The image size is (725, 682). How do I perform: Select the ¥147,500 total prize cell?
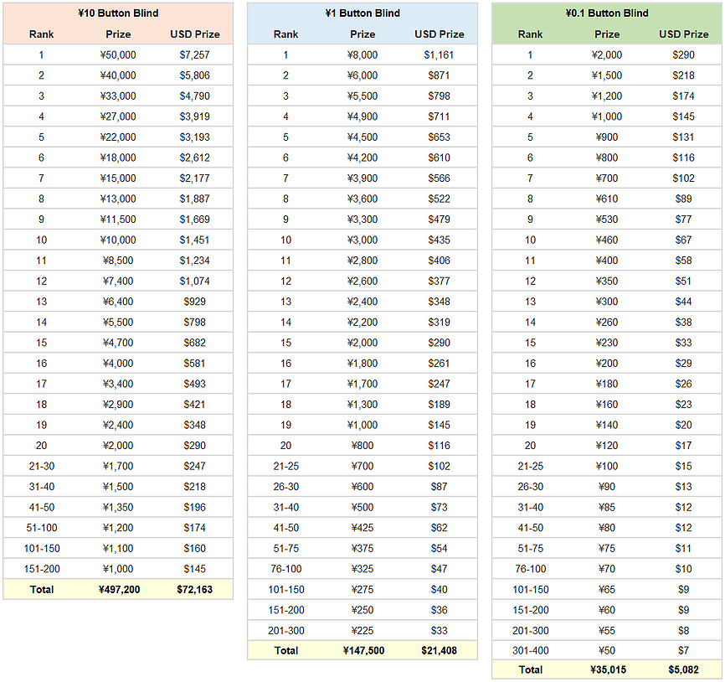point(362,650)
